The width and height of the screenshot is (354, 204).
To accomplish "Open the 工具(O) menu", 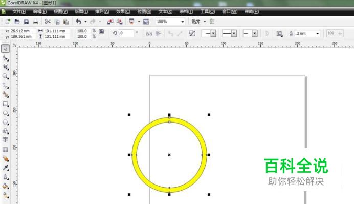I will (x=208, y=12).
